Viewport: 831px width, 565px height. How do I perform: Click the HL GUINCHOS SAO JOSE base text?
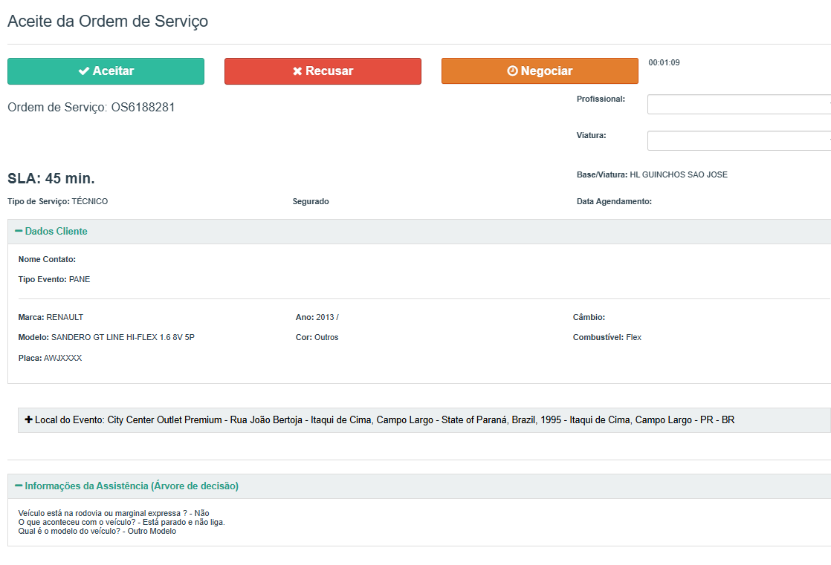point(678,175)
